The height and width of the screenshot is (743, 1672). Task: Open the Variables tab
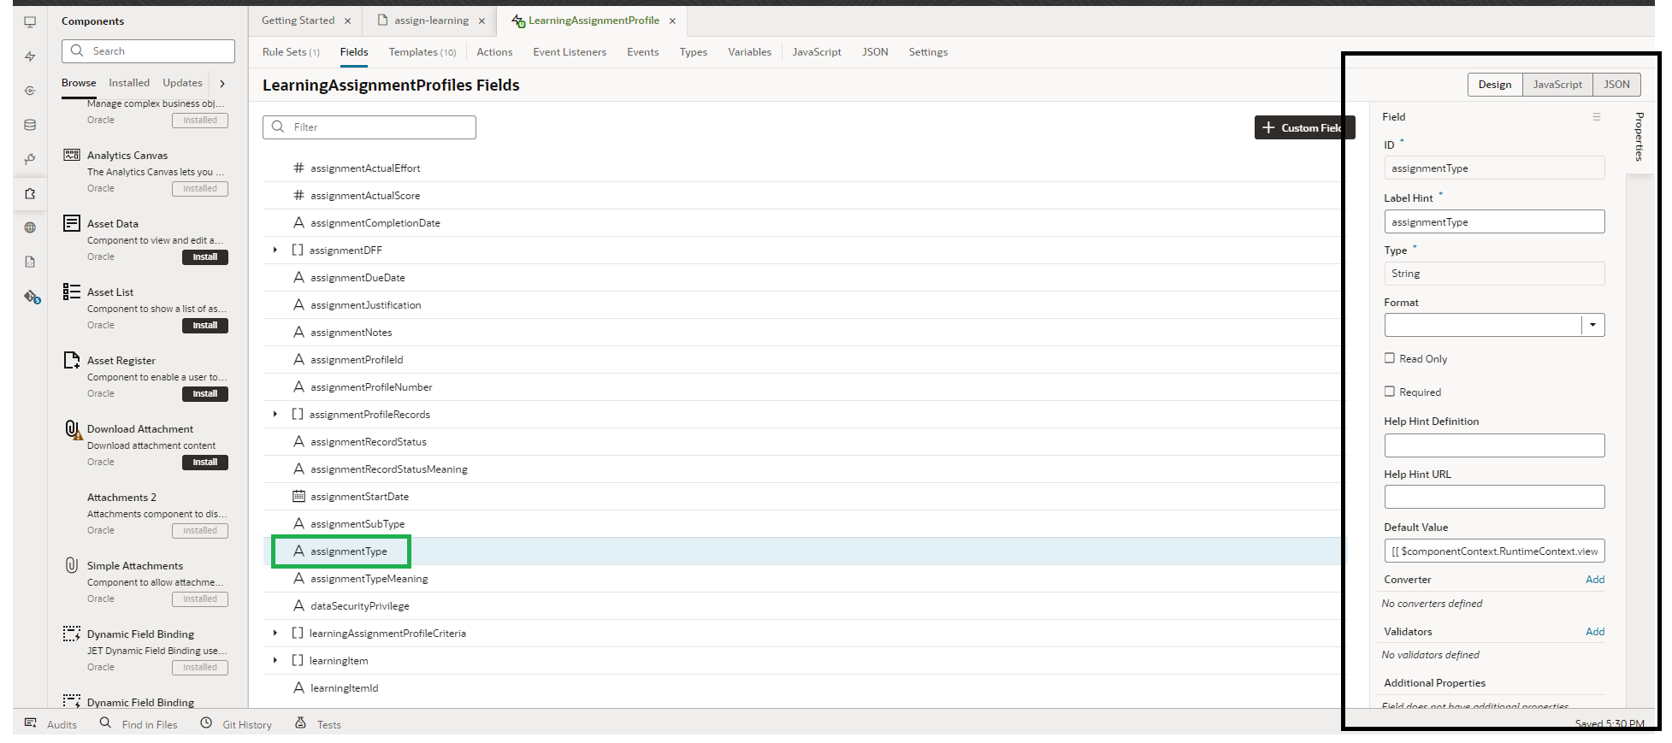coord(749,52)
